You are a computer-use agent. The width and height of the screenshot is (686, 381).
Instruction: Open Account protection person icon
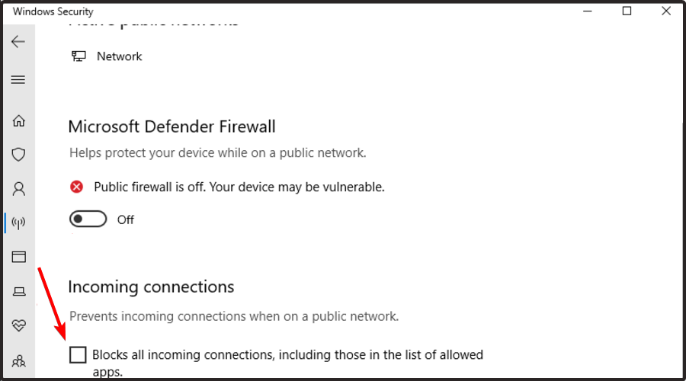[18, 188]
